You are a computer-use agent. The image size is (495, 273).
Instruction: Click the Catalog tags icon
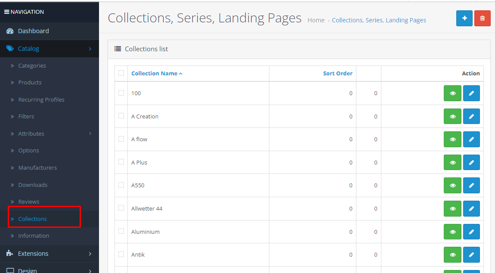[10, 48]
